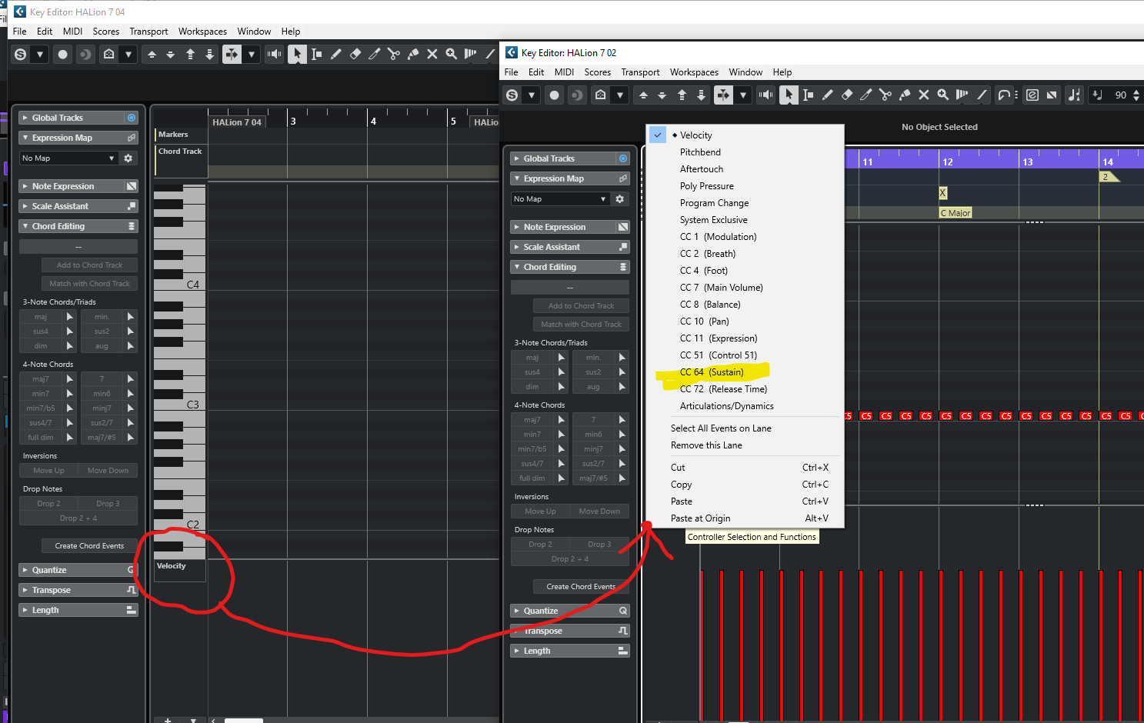Screen dimensions: 1144x723
Task: Choose Pitchbend from the controller menu
Action: coord(745,152)
